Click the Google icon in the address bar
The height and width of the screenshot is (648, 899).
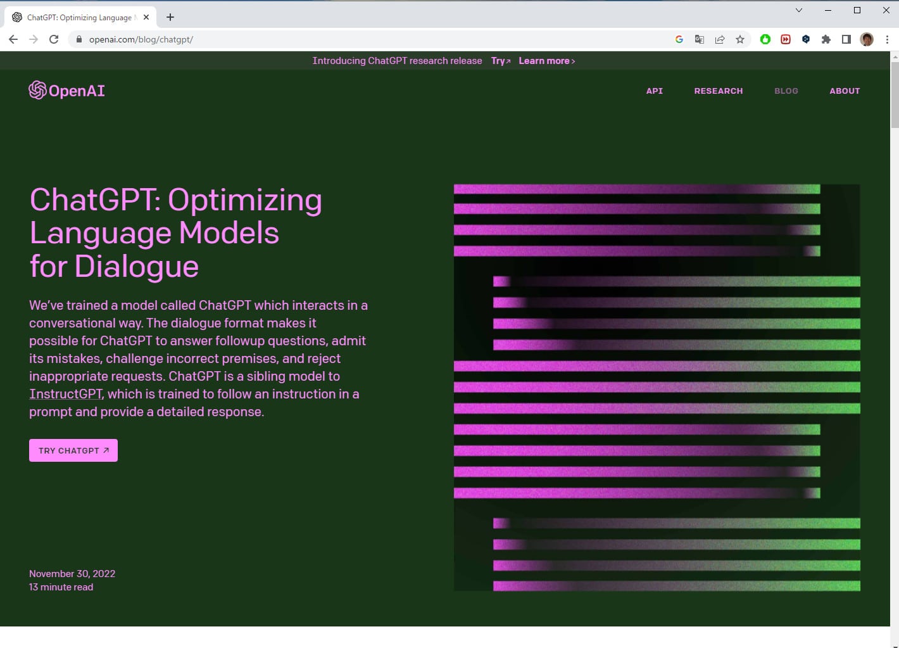(x=679, y=39)
